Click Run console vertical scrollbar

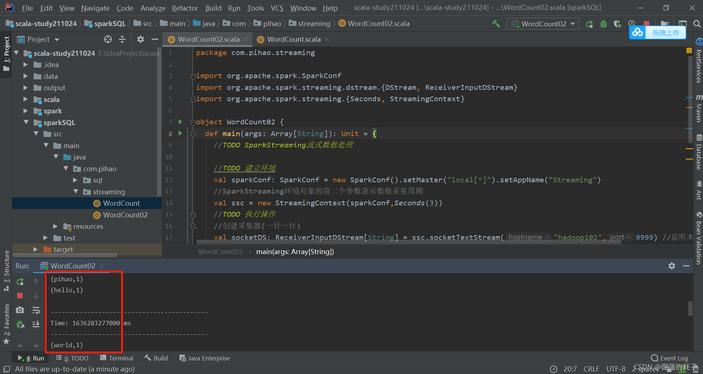tap(690, 308)
